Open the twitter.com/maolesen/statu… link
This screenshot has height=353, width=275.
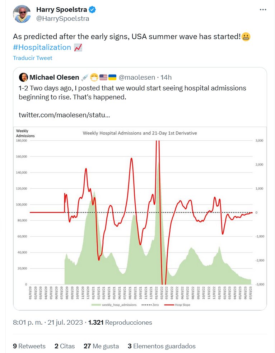click(64, 116)
